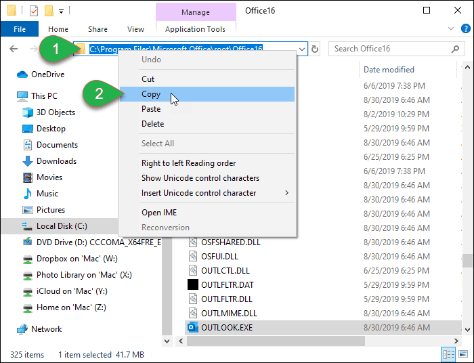This screenshot has width=474, height=363.
Task: Click the iCloud on 'Mac' drive icon
Action: tap(28, 292)
